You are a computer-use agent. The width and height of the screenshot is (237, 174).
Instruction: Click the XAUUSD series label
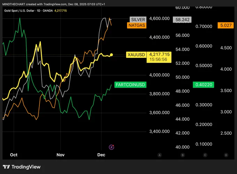136,55
